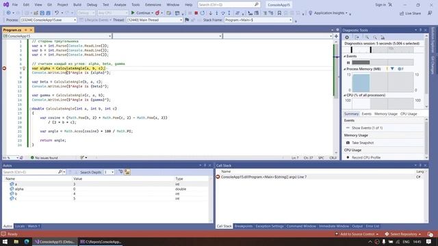Click the Search (Ctrl+Q) box in title bar
This screenshot has height=246, width=438.
[229, 5]
